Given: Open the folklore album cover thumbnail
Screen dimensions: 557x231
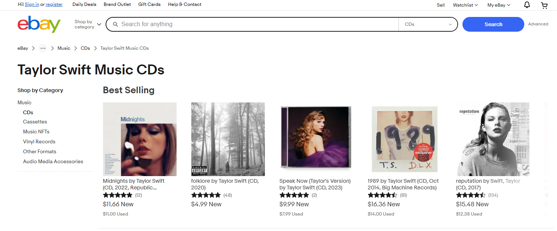Looking at the screenshot, I should (x=228, y=139).
